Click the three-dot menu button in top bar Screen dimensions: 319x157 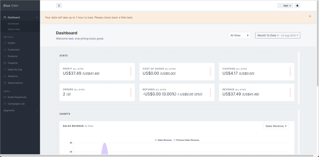pos(59,6)
